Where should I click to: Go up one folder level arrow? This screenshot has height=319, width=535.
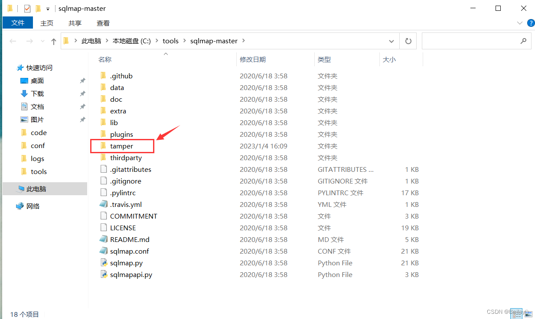click(54, 41)
